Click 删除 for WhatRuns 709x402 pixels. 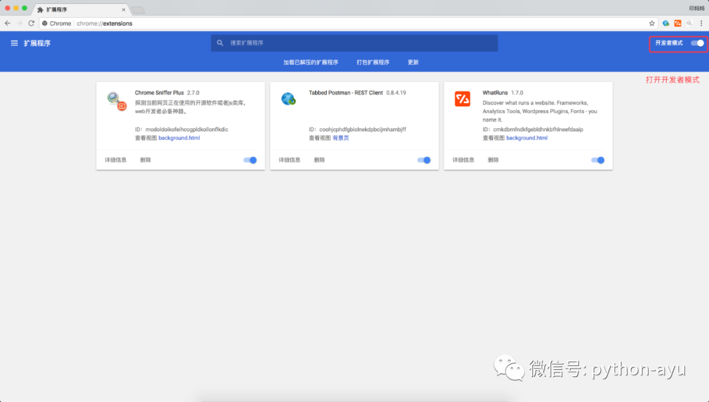[x=493, y=160]
